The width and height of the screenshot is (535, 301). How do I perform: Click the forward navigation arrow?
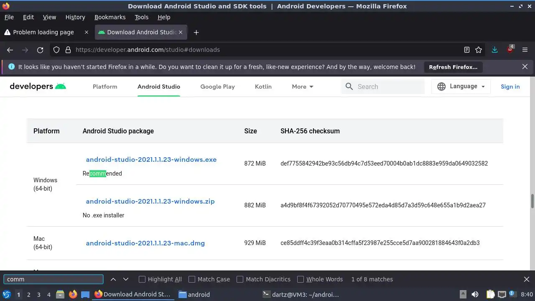click(x=25, y=50)
